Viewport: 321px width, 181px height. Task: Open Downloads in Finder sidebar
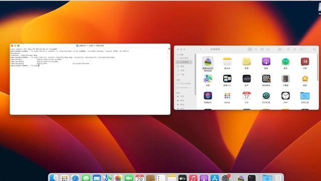click(x=184, y=74)
